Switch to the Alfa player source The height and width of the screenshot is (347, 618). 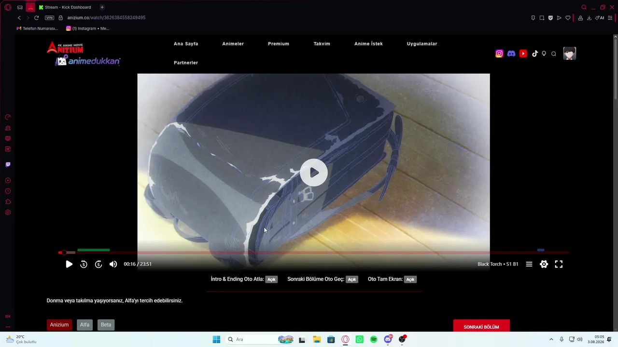[x=84, y=325]
